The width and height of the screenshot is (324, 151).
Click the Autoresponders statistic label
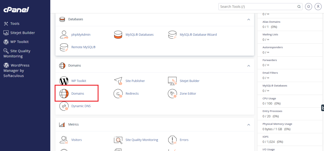click(272, 47)
